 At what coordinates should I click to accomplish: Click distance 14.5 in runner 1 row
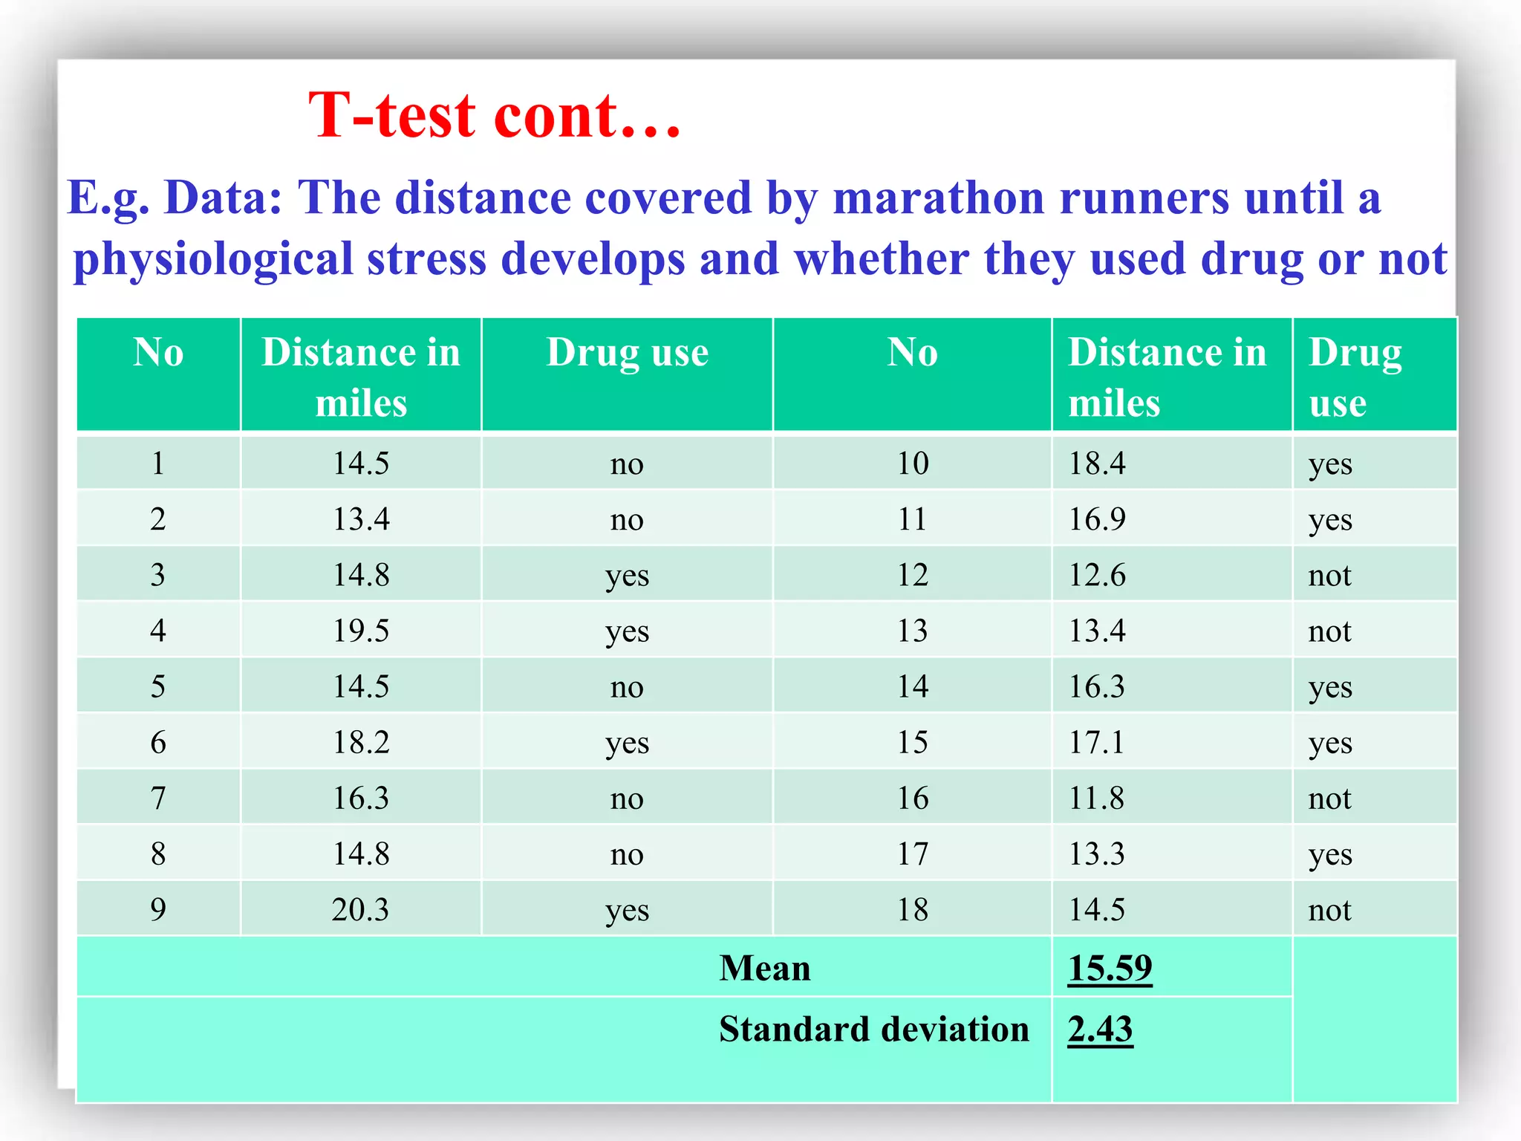pyautogui.click(x=360, y=464)
